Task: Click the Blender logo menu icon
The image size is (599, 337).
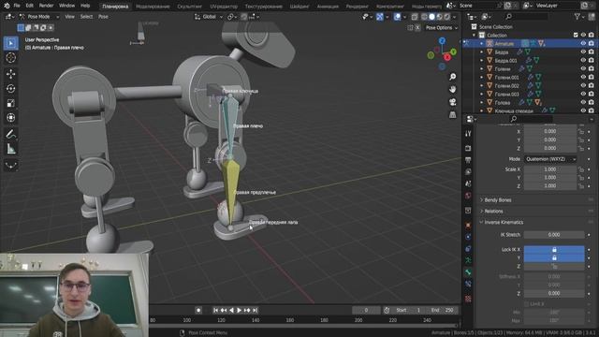Action: point(7,6)
